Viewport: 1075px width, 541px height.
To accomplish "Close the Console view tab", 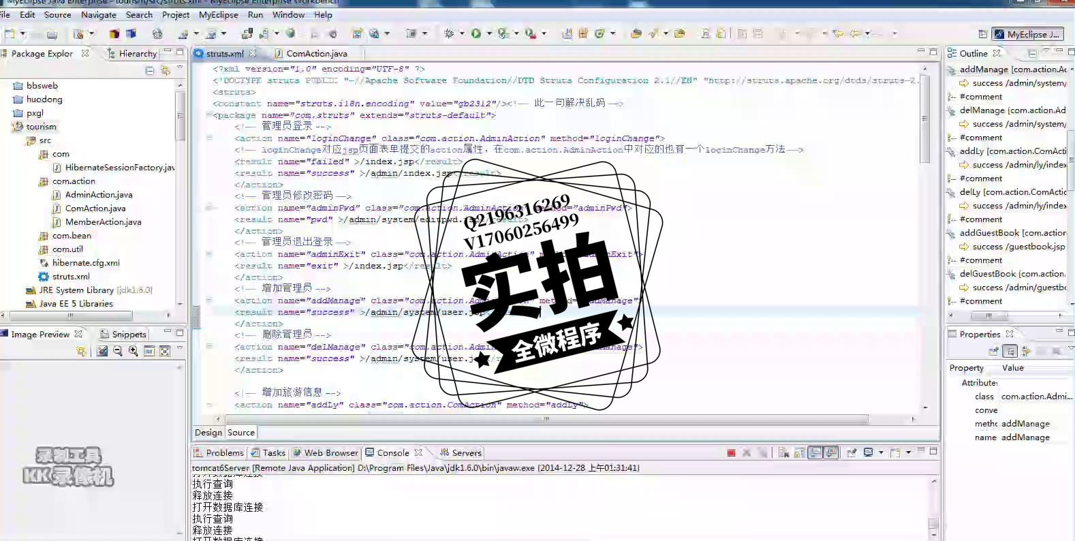I will coord(418,452).
